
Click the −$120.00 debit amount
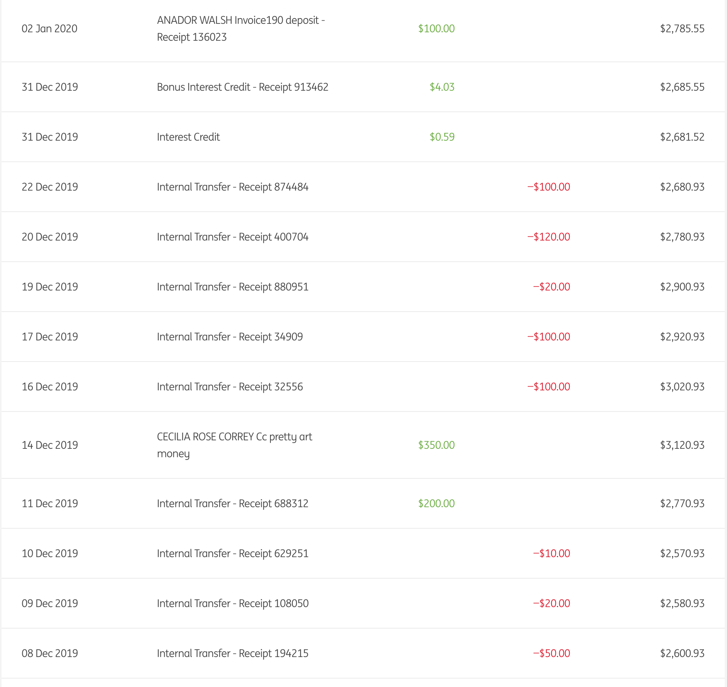coord(549,237)
